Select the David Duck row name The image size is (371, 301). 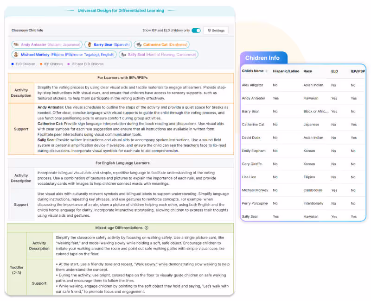tap(251, 138)
